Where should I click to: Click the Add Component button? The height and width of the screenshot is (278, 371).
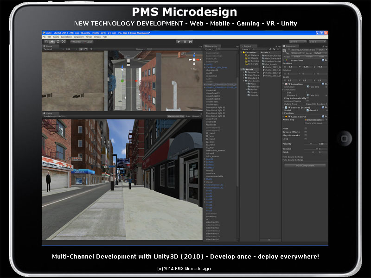coord(305,165)
